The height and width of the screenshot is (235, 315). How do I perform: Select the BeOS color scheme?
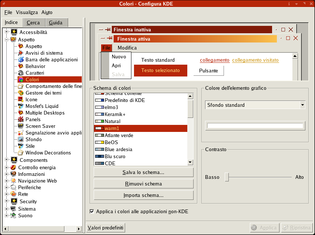(x=140, y=142)
